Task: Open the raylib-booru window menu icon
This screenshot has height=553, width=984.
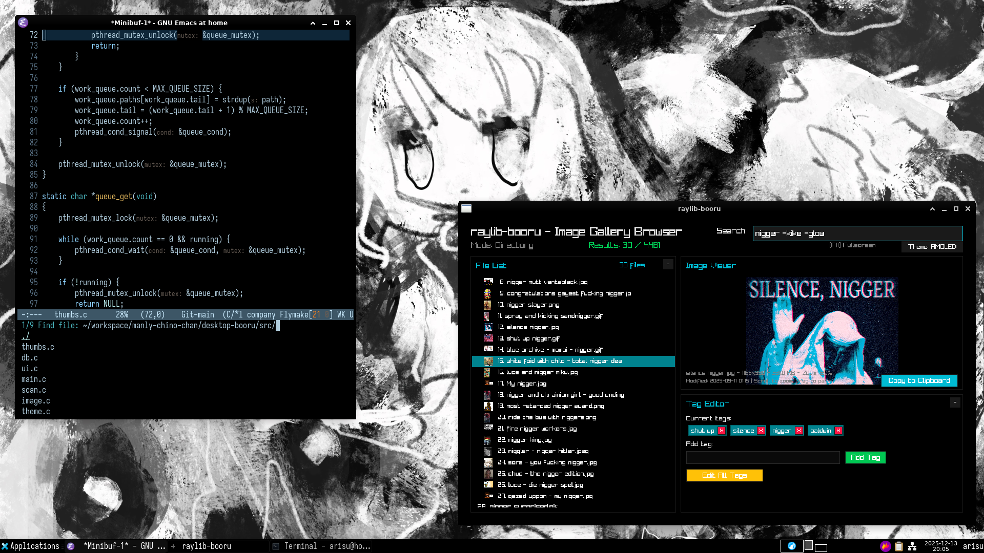Action: (466, 208)
